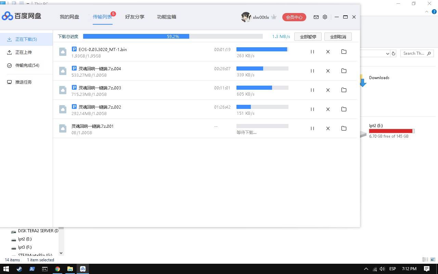The height and width of the screenshot is (274, 438).
Task: Cancel the 7z.003 file download
Action: tap(328, 90)
